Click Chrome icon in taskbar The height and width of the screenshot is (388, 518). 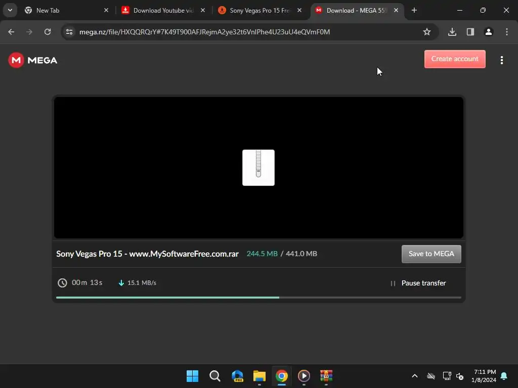coord(281,376)
